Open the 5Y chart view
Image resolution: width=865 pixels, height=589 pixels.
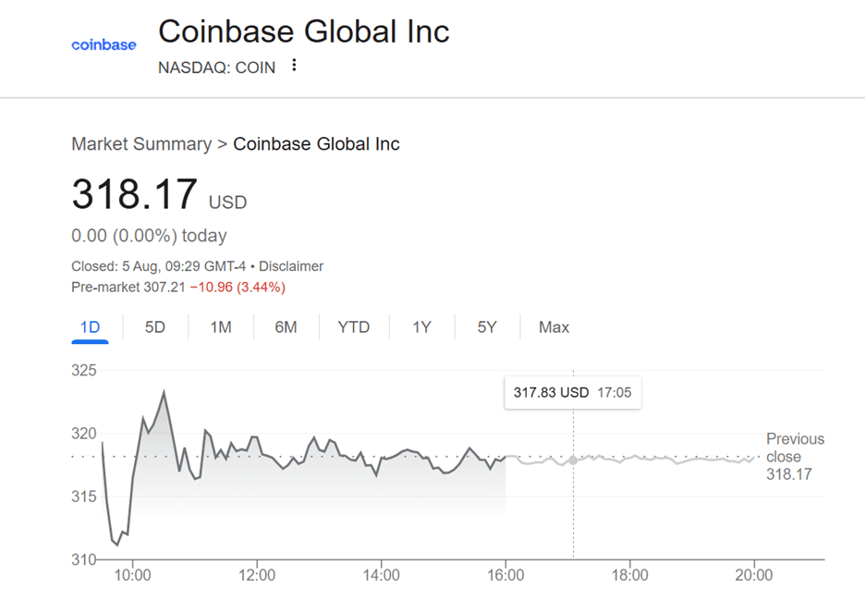click(x=485, y=326)
